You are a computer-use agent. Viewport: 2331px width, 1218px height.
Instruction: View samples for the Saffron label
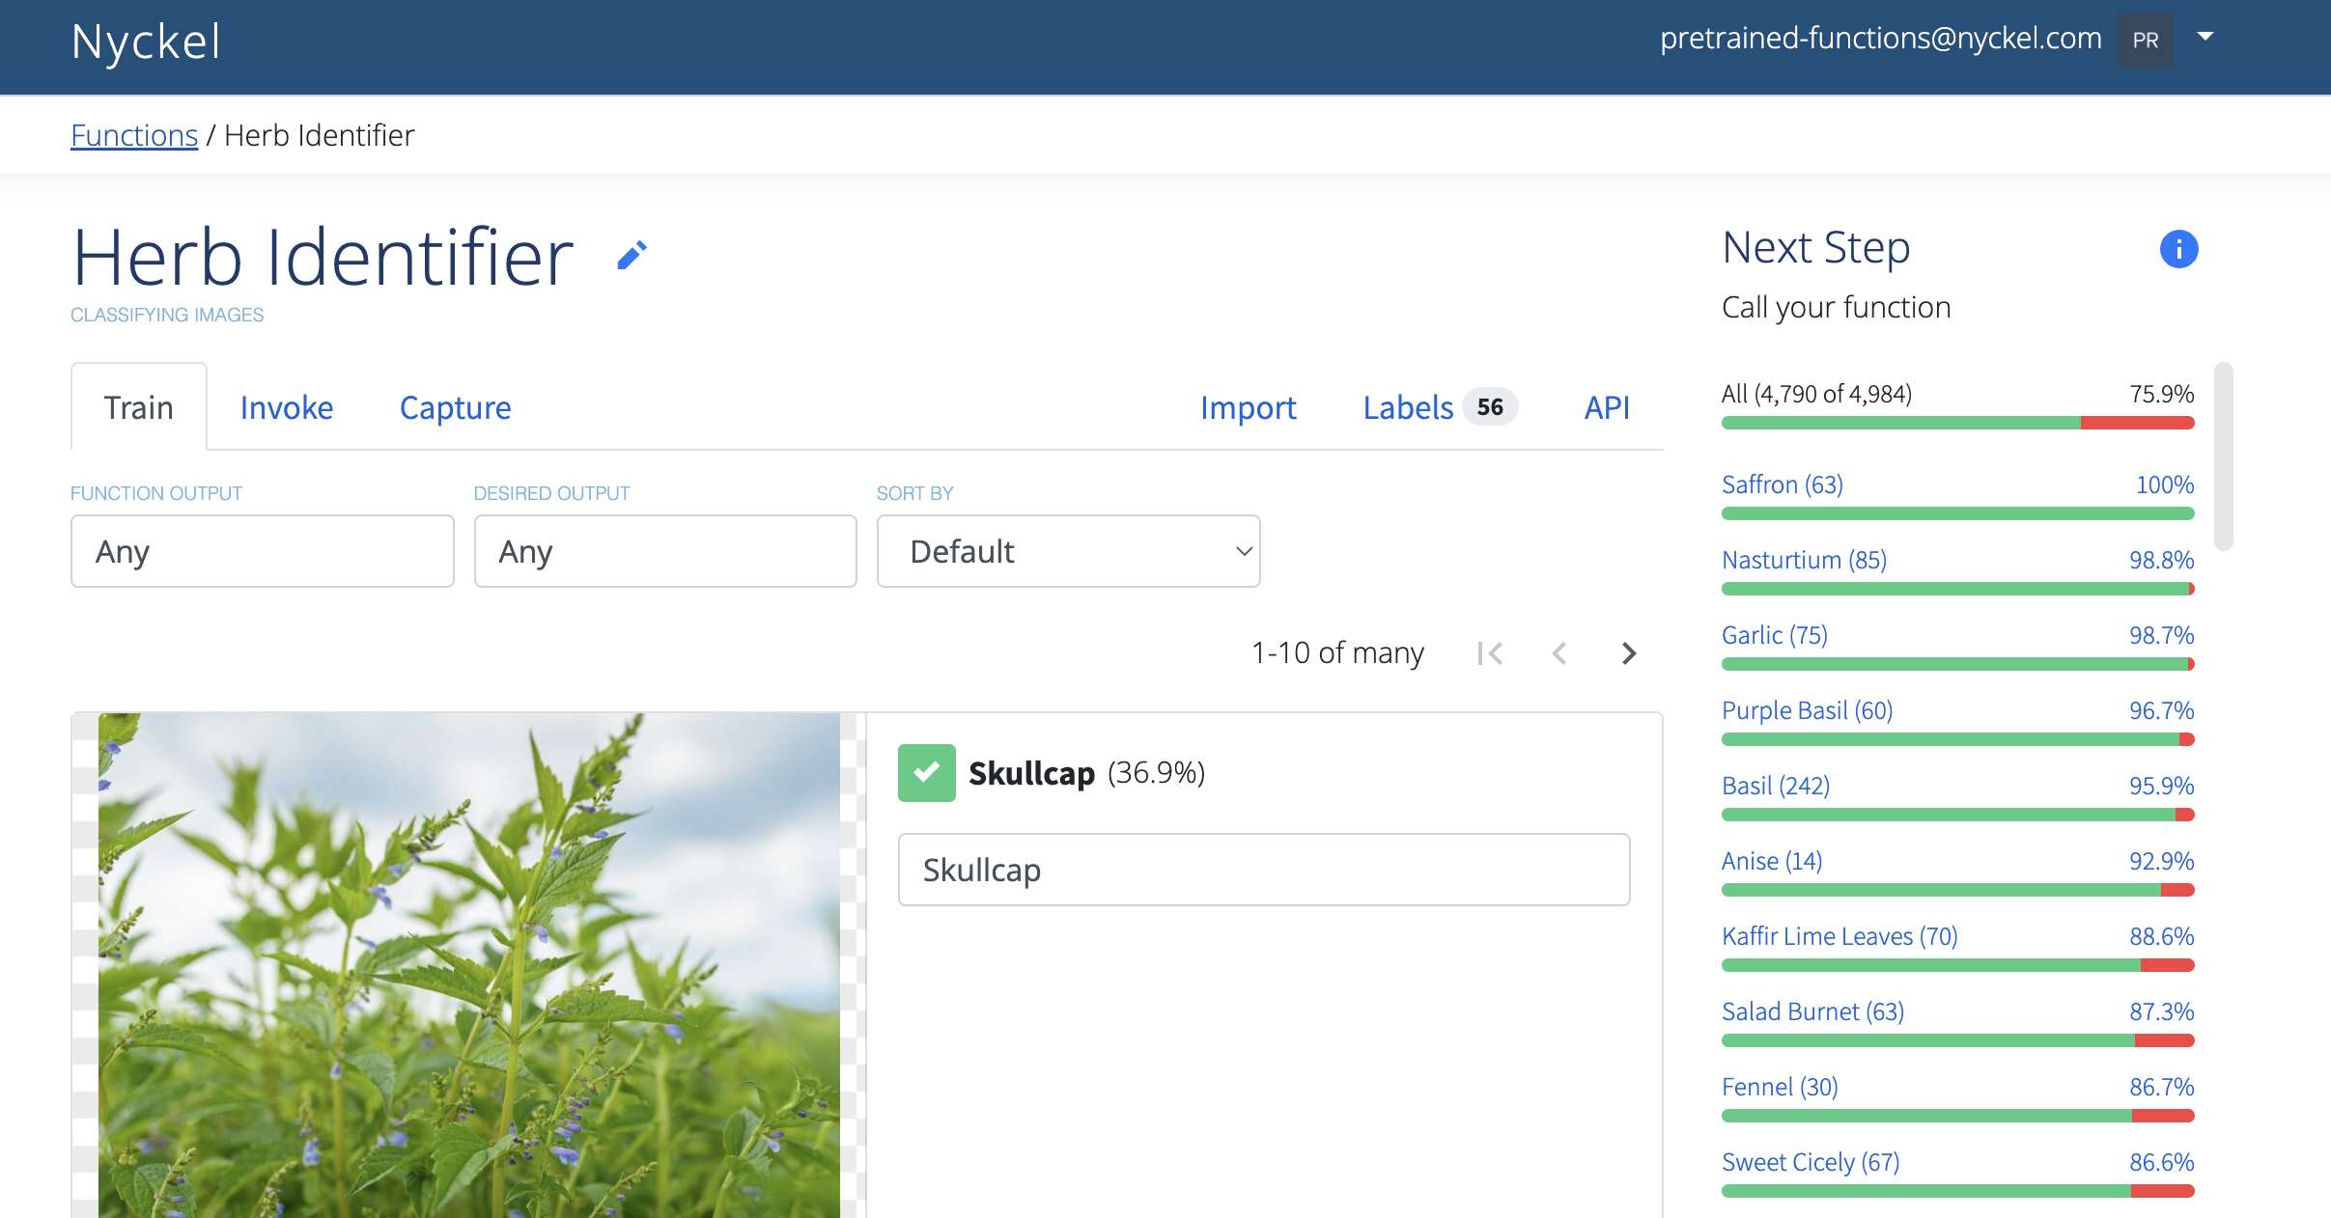click(1782, 484)
